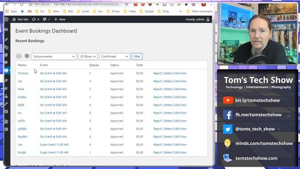Click the export bookings icon beside the gear
This screenshot has width=300, height=169.
pos(19,56)
